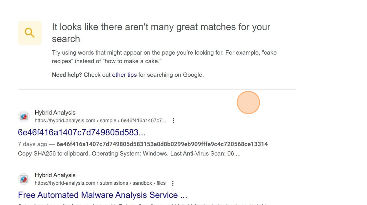Click the yellow magnifying glass search icon
Viewport: 367px width, 205px height.
click(29, 33)
